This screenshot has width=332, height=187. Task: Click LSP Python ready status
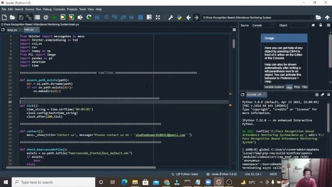[x=185, y=174]
